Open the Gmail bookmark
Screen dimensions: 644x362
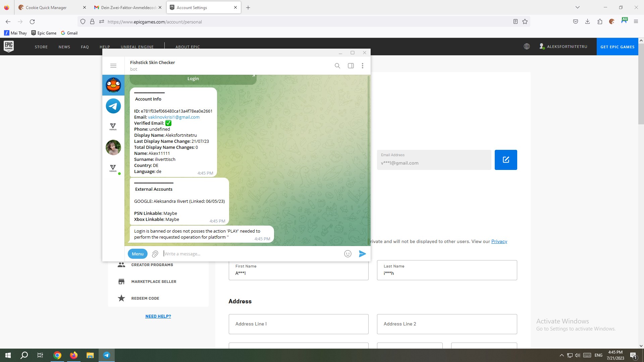coord(69,33)
